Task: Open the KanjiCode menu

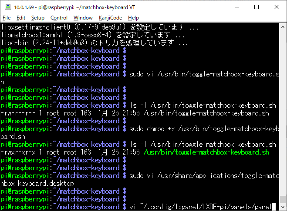Action: [110, 18]
